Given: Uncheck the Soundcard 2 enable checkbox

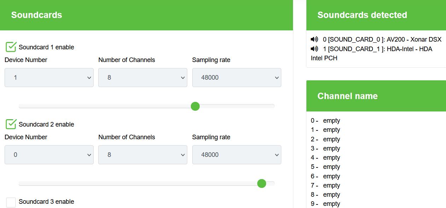Looking at the screenshot, I should (11, 124).
